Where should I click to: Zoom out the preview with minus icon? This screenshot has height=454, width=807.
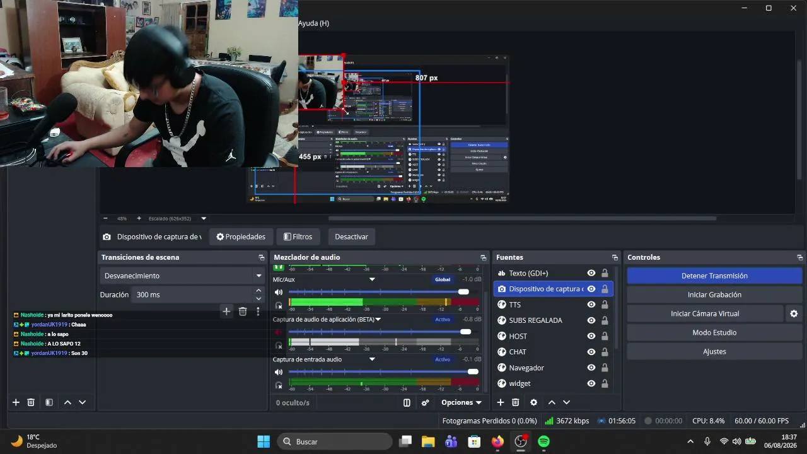click(x=105, y=218)
